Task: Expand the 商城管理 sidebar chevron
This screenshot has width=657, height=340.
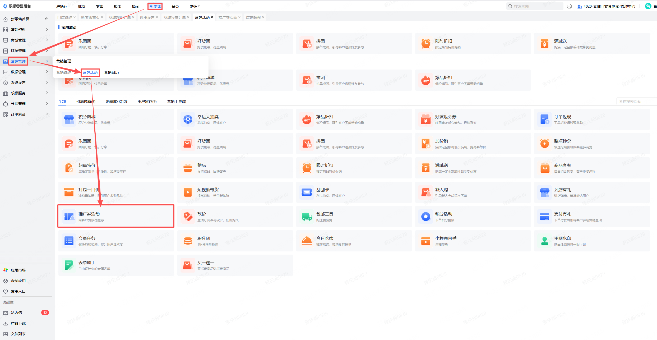Action: coord(47,40)
